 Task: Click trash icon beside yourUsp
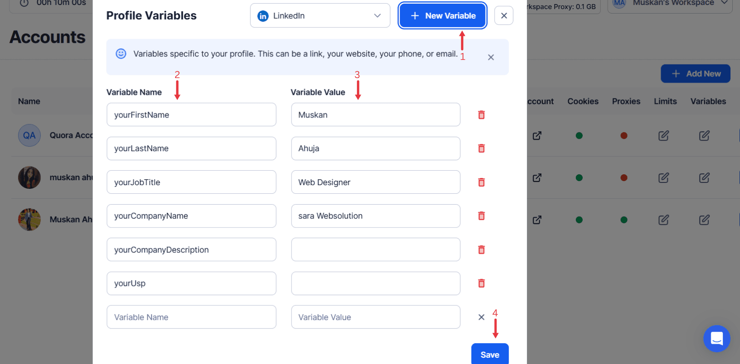tap(481, 283)
